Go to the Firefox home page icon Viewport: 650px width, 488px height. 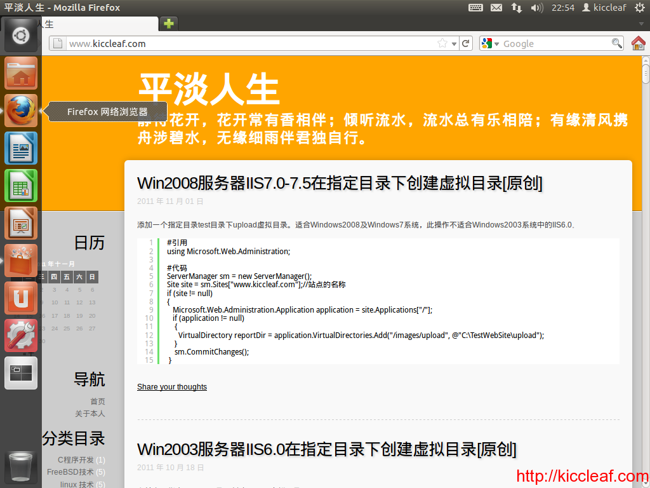point(639,43)
